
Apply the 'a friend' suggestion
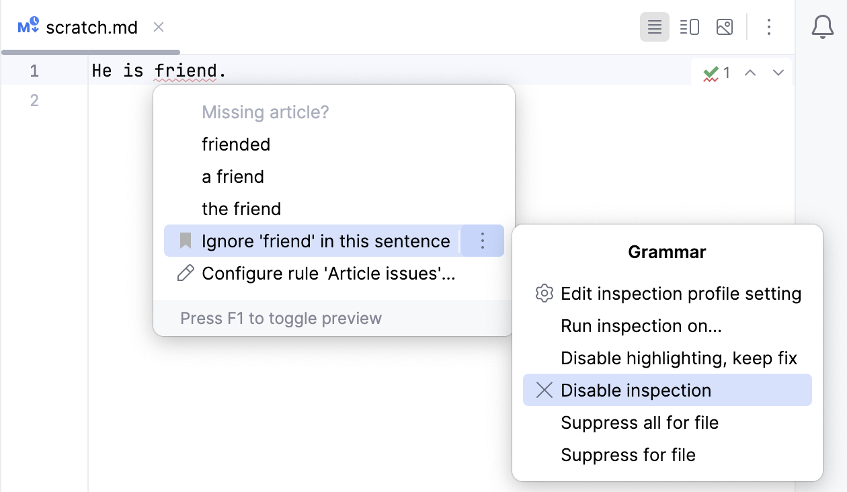tap(233, 176)
